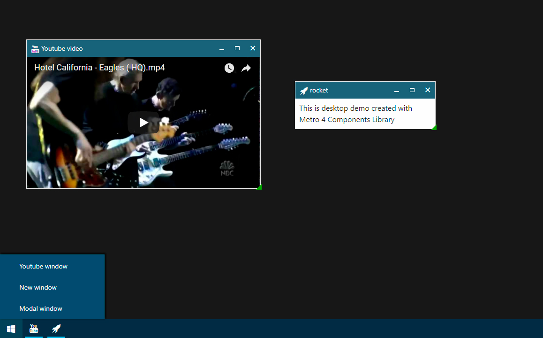Play the Hotel California video
543x338 pixels.
pyautogui.click(x=143, y=123)
